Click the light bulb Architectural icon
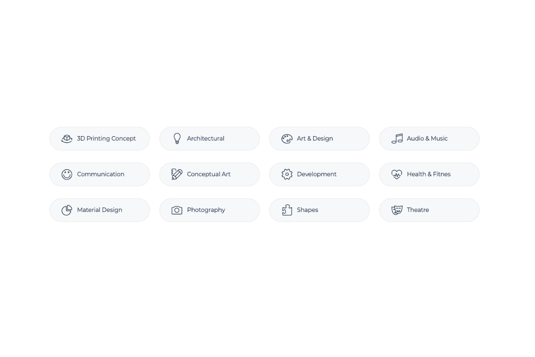The image size is (535, 357). pyautogui.click(x=177, y=138)
